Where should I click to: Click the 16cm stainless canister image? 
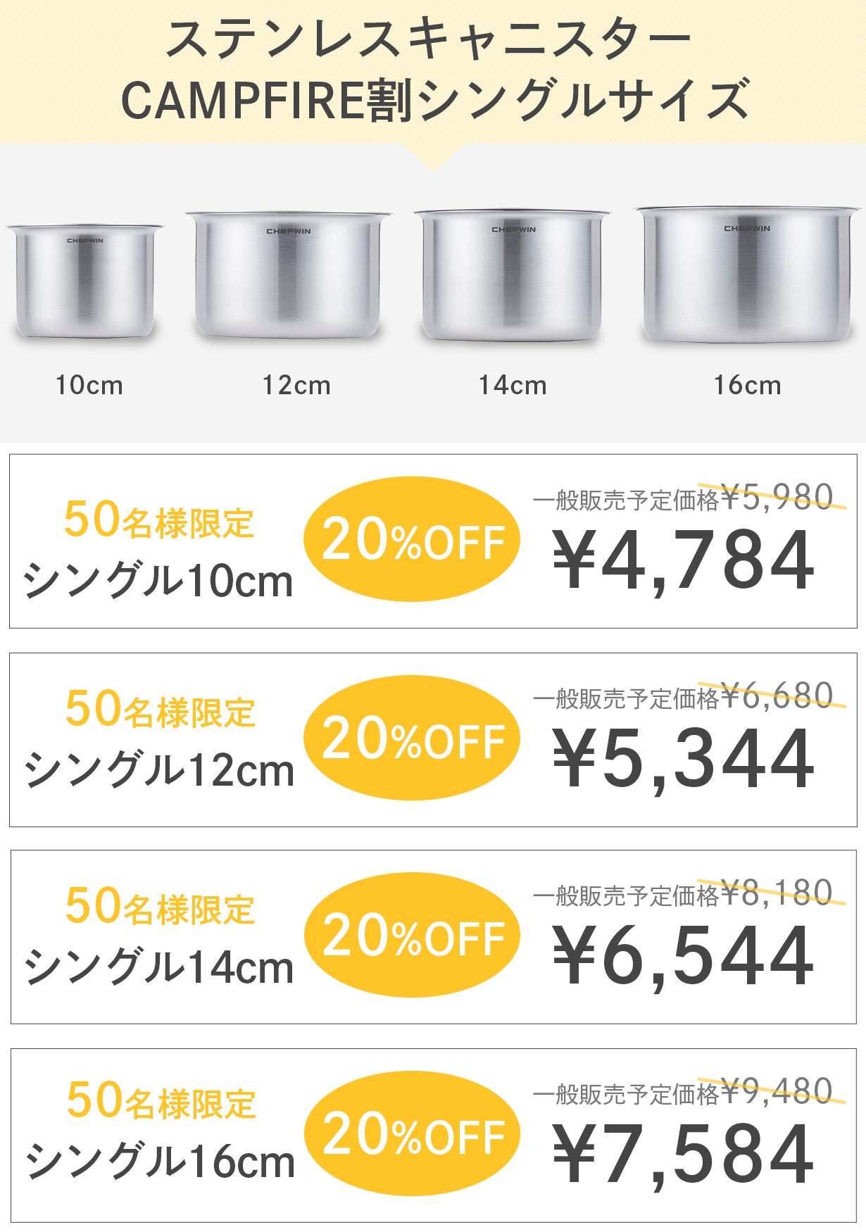coord(747,275)
